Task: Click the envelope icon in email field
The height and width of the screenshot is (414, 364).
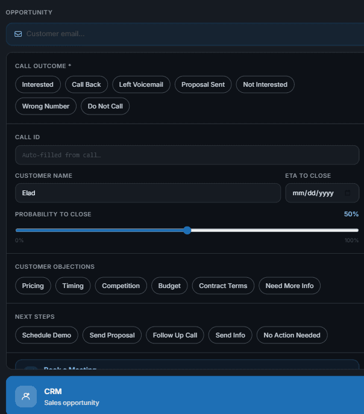Action: (18, 34)
